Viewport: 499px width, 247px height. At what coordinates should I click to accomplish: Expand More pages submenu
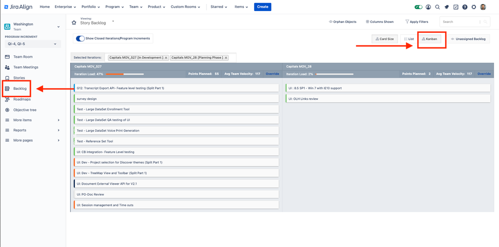point(58,141)
